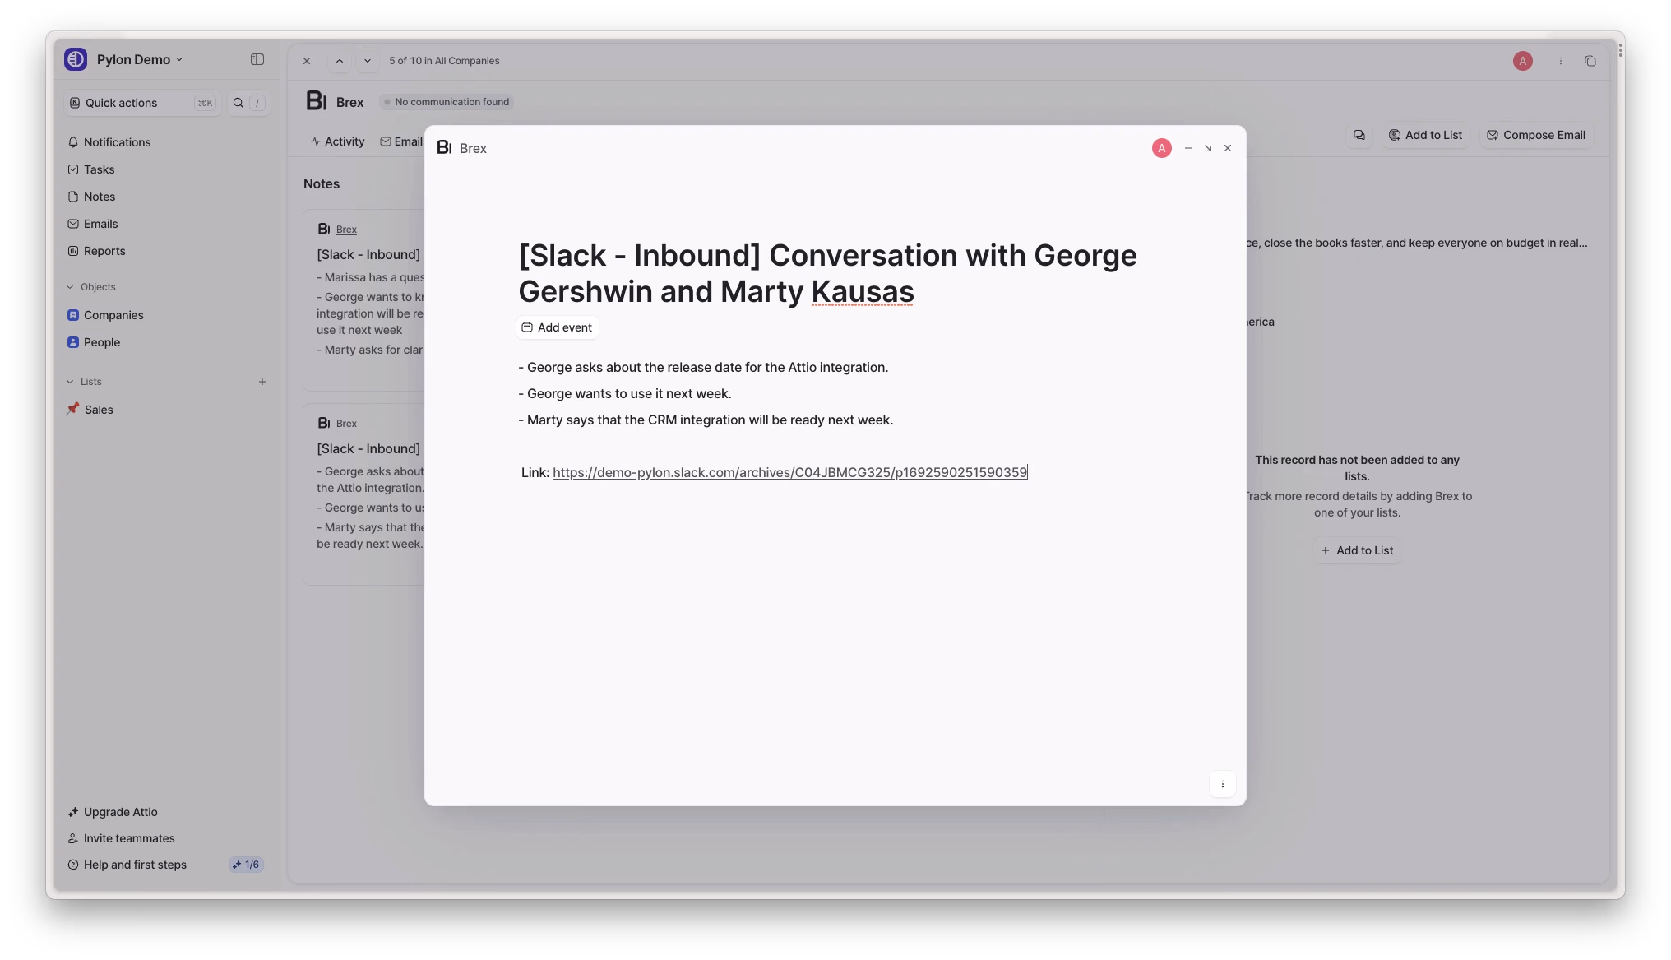Open the note's more options menu
1671x960 pixels.
point(1223,784)
